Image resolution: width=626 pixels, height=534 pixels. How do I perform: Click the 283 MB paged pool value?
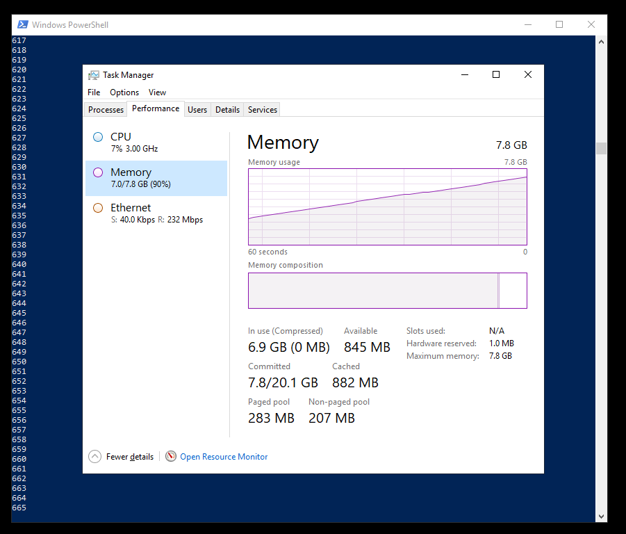click(x=271, y=418)
